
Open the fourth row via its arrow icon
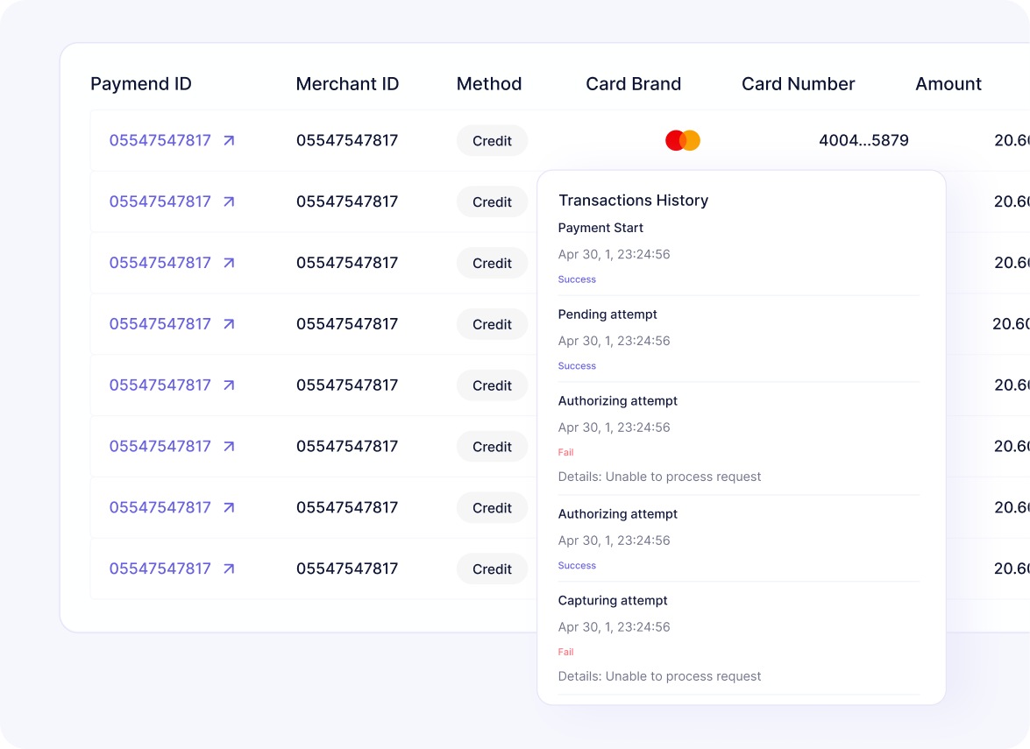[229, 324]
